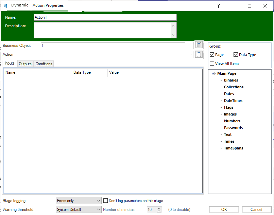Select Collections in the data tree
This screenshot has width=274, height=215.
(x=234, y=87)
